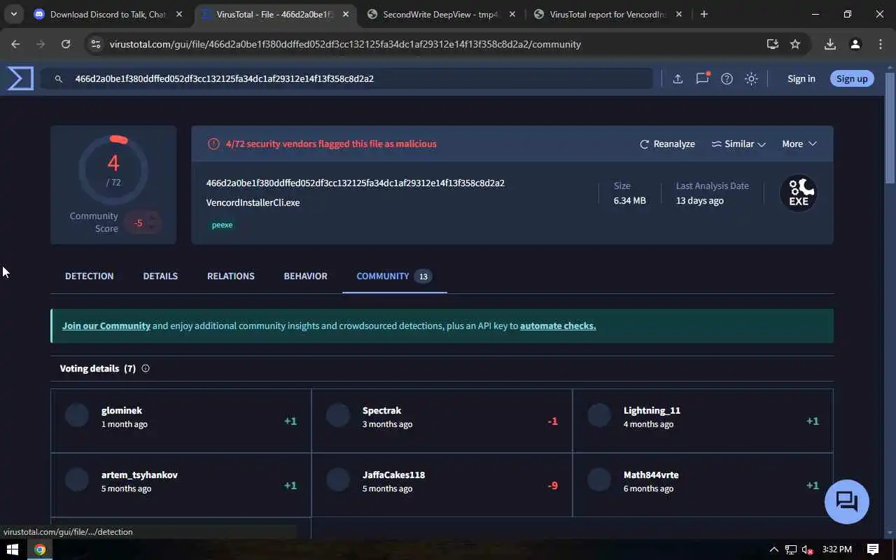
Task: Click the username glominek
Action: pyautogui.click(x=122, y=410)
